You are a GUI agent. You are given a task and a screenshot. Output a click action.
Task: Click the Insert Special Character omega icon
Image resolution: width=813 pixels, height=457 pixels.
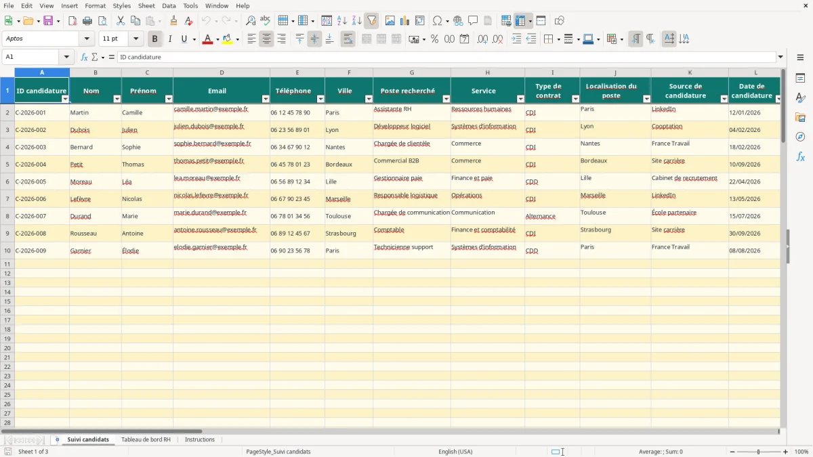pyautogui.click(x=437, y=21)
